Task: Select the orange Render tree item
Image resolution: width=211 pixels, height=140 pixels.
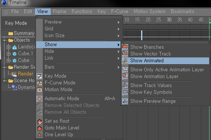Action: (x=26, y=74)
